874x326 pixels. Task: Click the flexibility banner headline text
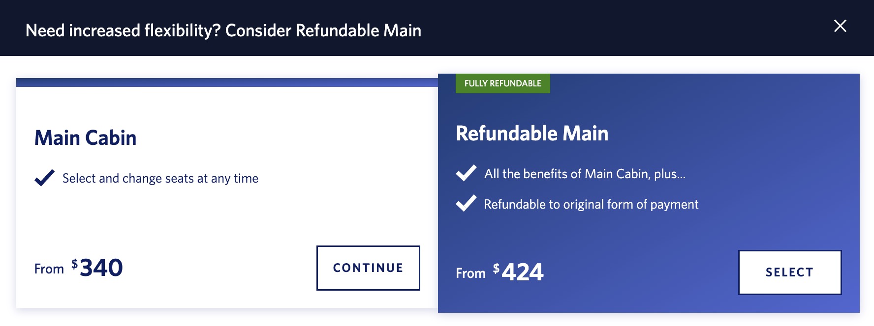coord(224,30)
